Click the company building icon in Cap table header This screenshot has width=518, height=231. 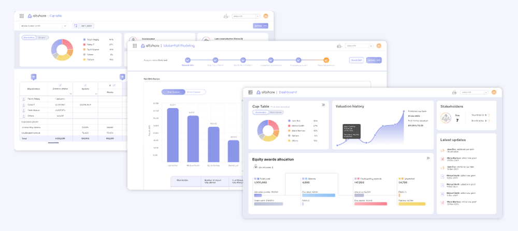[x=226, y=16]
